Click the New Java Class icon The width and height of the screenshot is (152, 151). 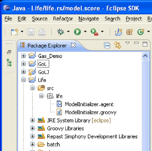pyautogui.click(x=141, y=32)
